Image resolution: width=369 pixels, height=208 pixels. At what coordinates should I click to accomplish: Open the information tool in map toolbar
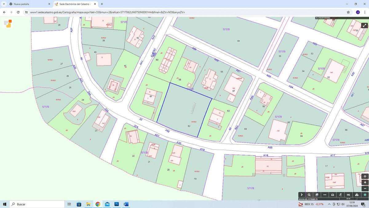point(365,195)
